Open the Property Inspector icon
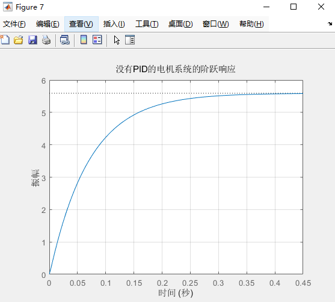This screenshot has height=302, width=335. 130,40
